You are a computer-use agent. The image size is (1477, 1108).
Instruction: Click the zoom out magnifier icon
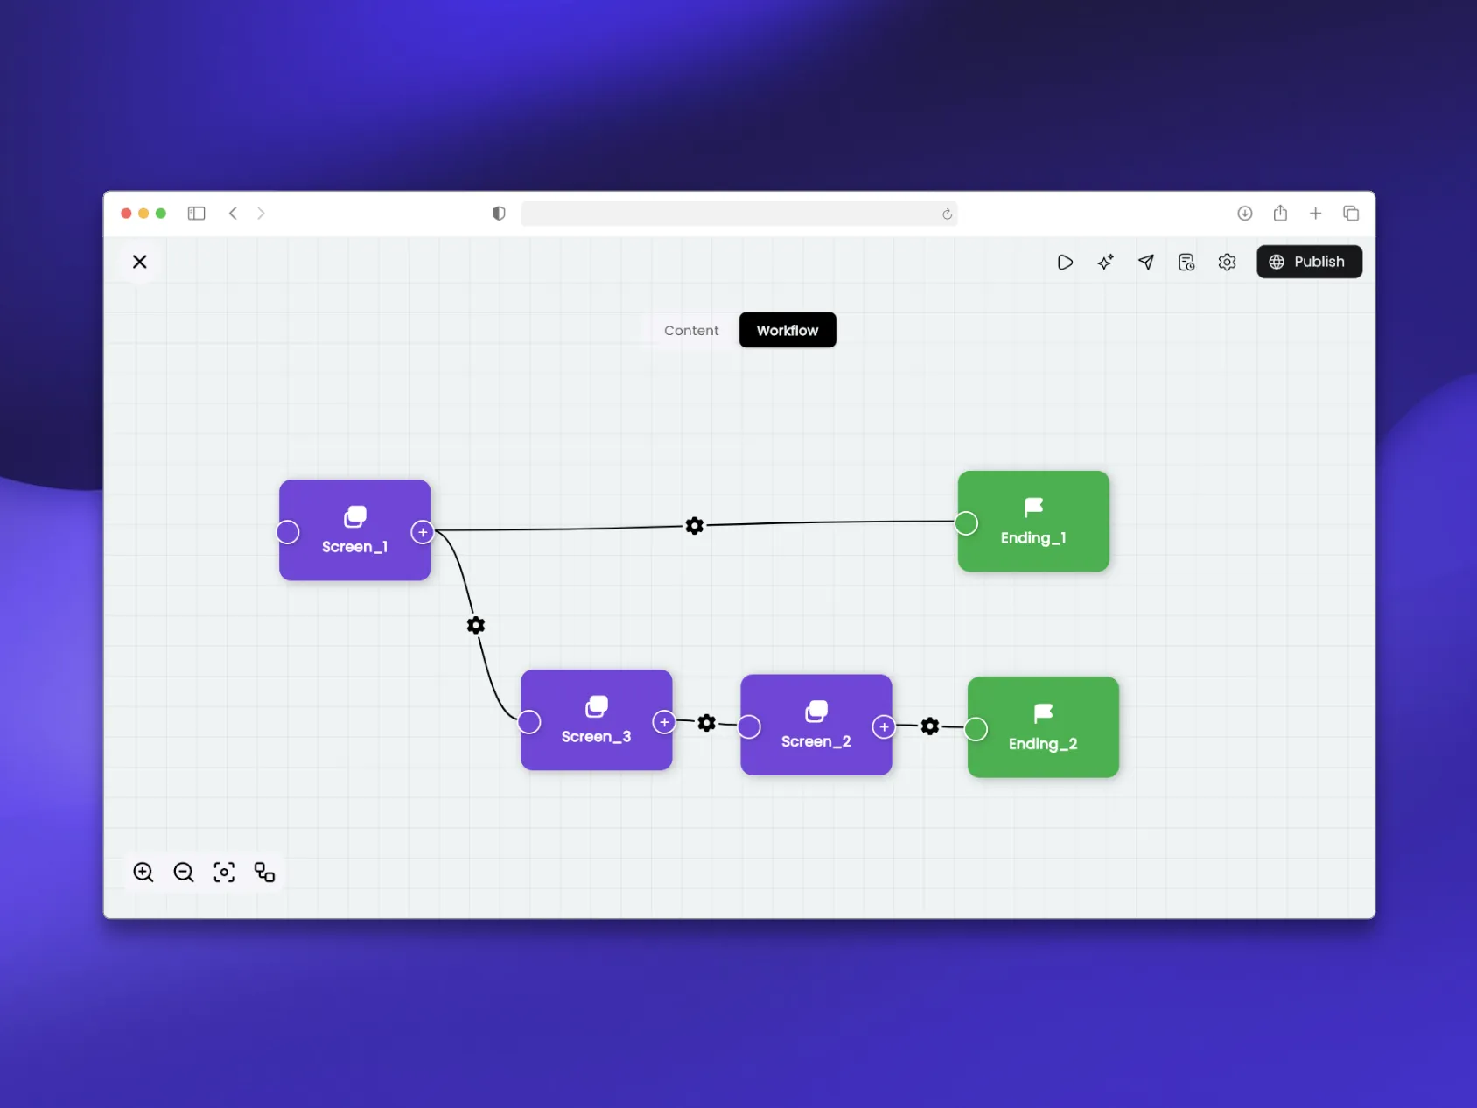pos(183,872)
